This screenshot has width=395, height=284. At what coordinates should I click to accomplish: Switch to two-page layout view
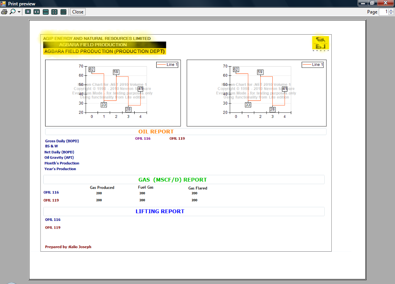(x=37, y=12)
